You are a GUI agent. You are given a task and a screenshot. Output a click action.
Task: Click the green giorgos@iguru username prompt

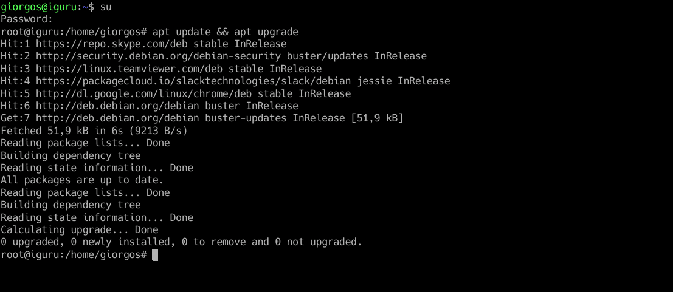tap(38, 7)
